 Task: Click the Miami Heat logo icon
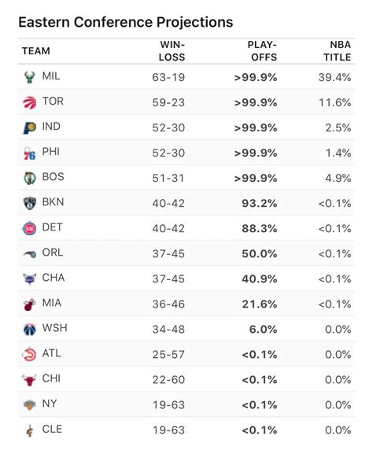click(29, 304)
